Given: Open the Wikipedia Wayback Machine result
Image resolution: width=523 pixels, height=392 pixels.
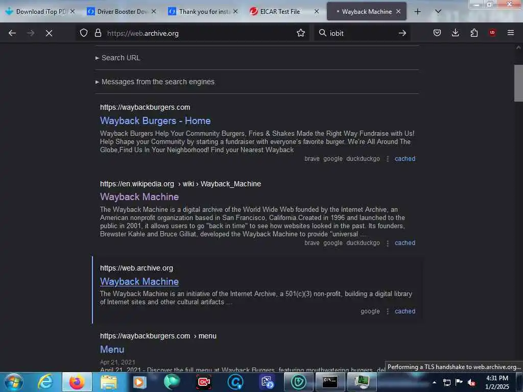Looking at the screenshot, I should coord(139,197).
